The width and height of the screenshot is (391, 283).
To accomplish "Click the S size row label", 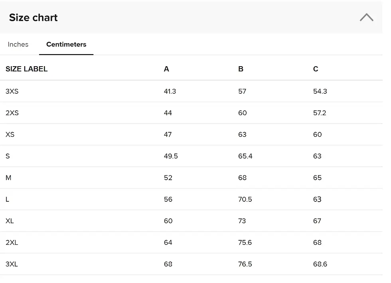I will (8, 156).
